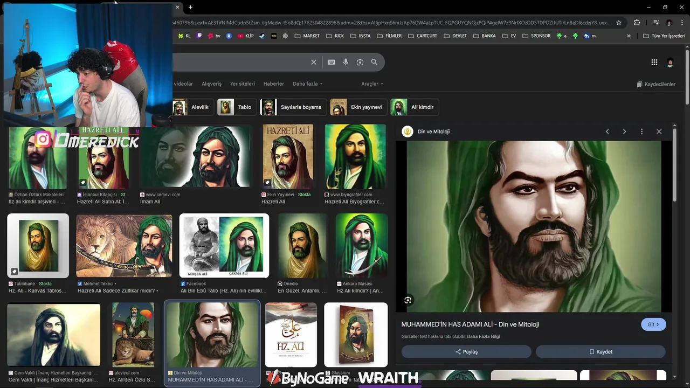Open the INSTA bookmark folder
Viewport: 690px width, 388px height.
[360, 36]
